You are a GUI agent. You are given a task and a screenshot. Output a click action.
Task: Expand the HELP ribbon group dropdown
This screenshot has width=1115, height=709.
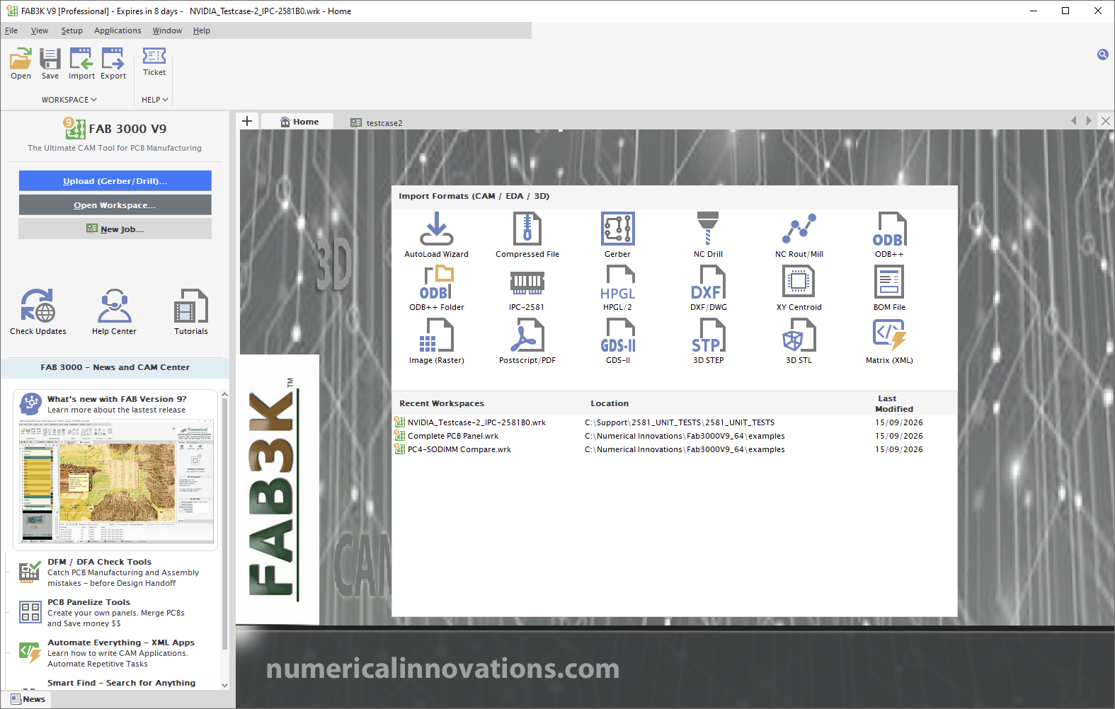[155, 100]
